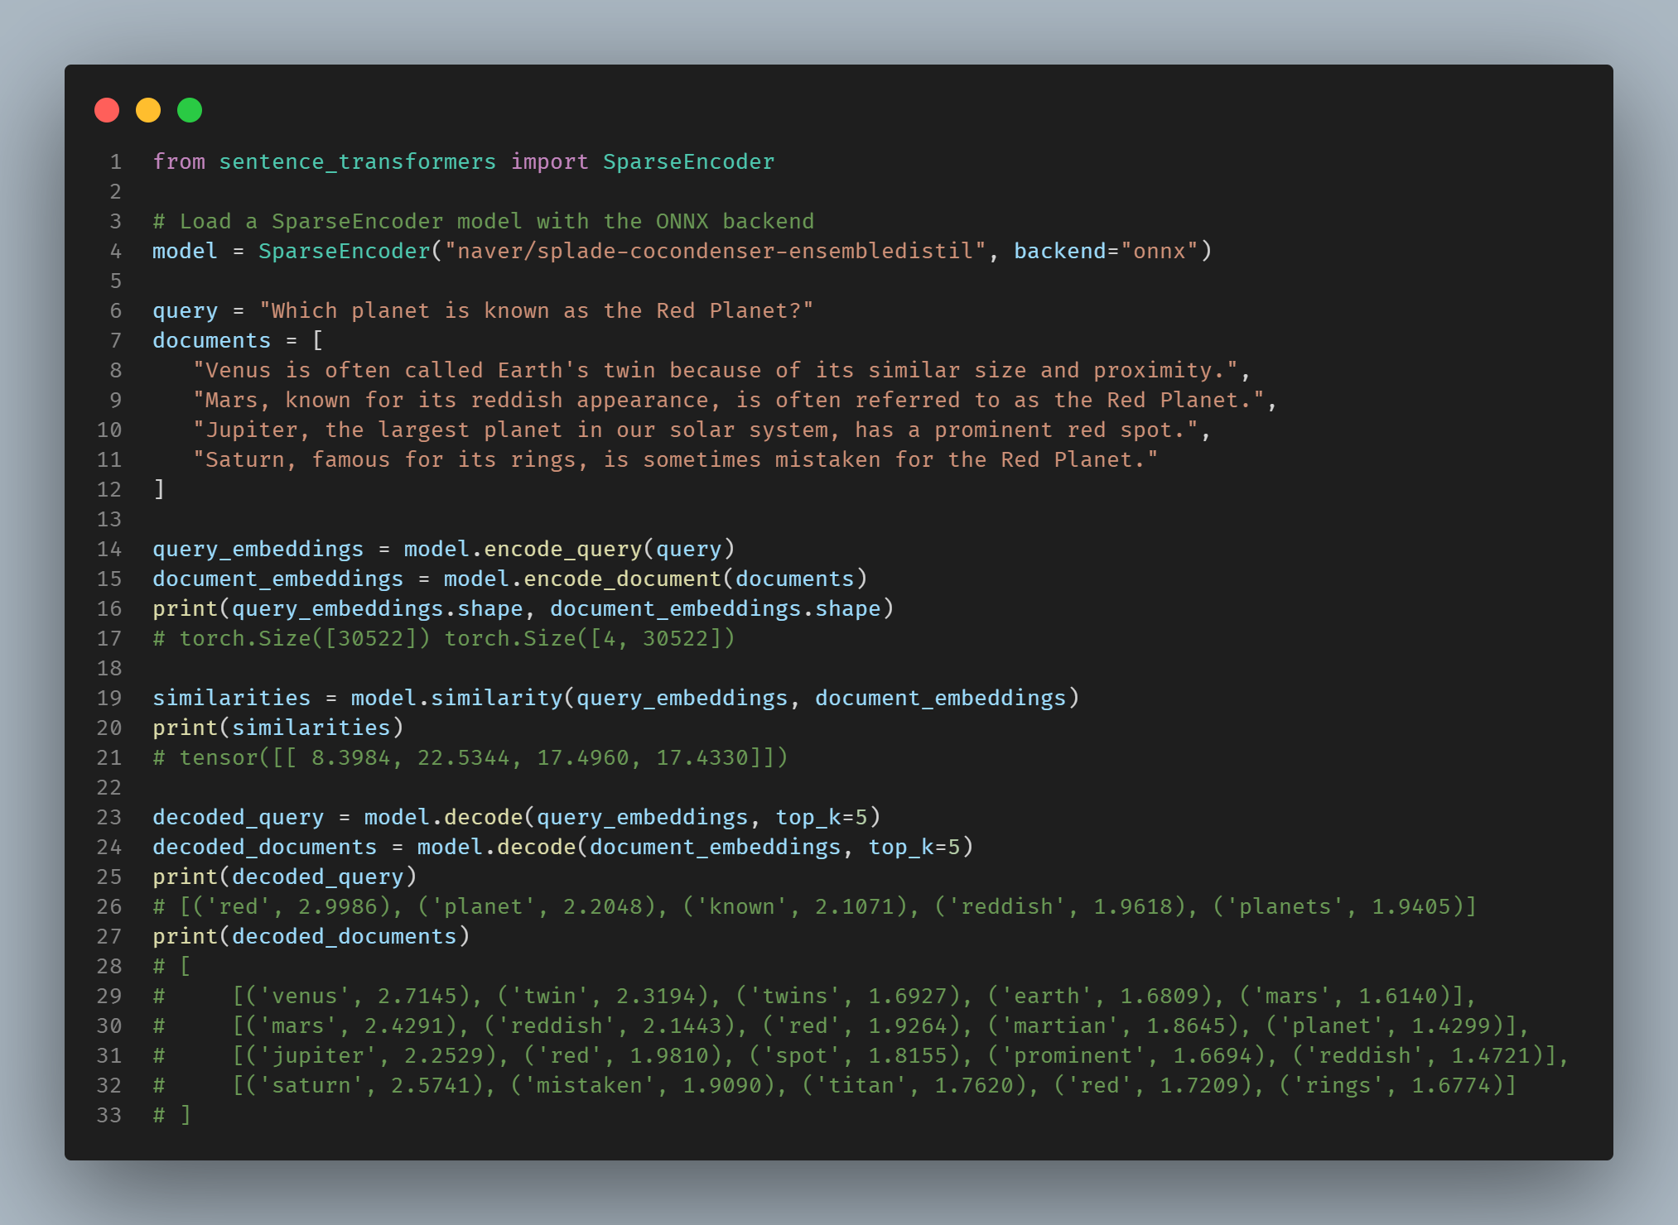Click model.similarity on line 19
The width and height of the screenshot is (1678, 1225).
(456, 698)
